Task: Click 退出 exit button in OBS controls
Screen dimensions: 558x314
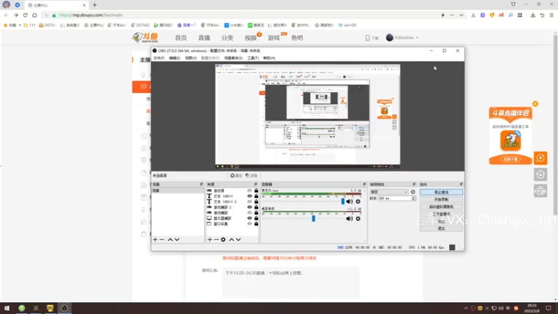Action: [442, 229]
